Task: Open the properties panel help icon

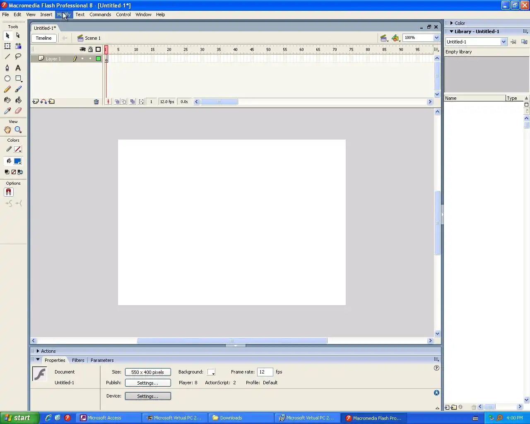Action: 436,368
